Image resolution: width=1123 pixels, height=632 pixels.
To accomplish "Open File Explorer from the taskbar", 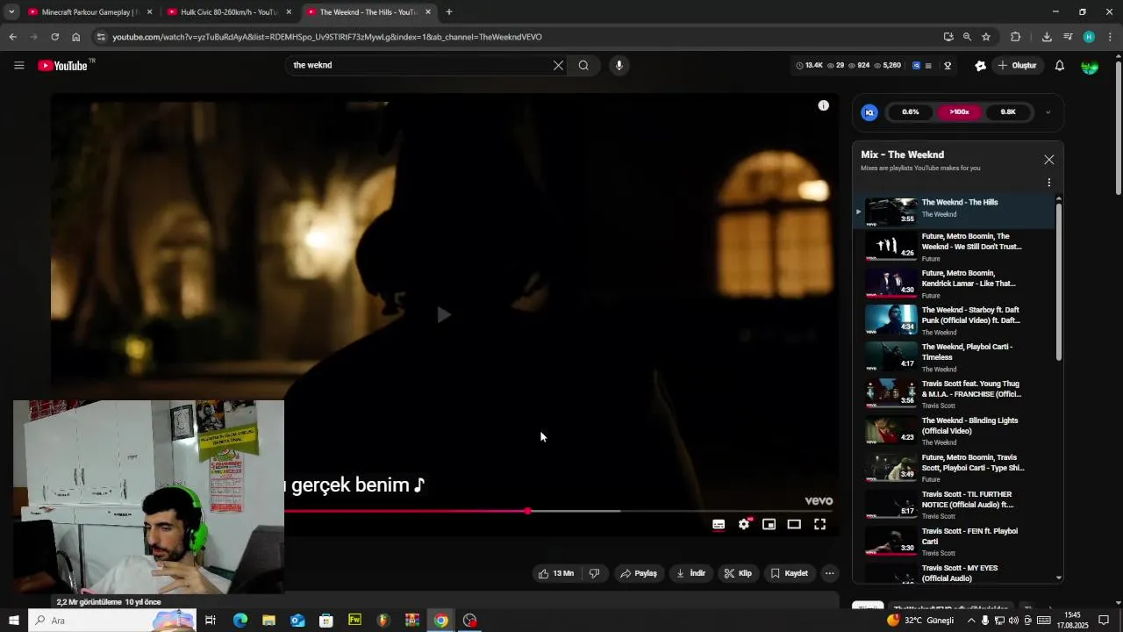I will [268, 621].
